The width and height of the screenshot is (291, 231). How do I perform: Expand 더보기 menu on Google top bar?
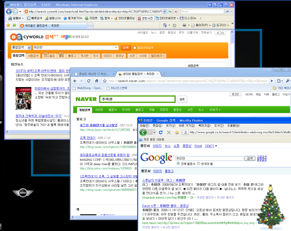(x=211, y=146)
